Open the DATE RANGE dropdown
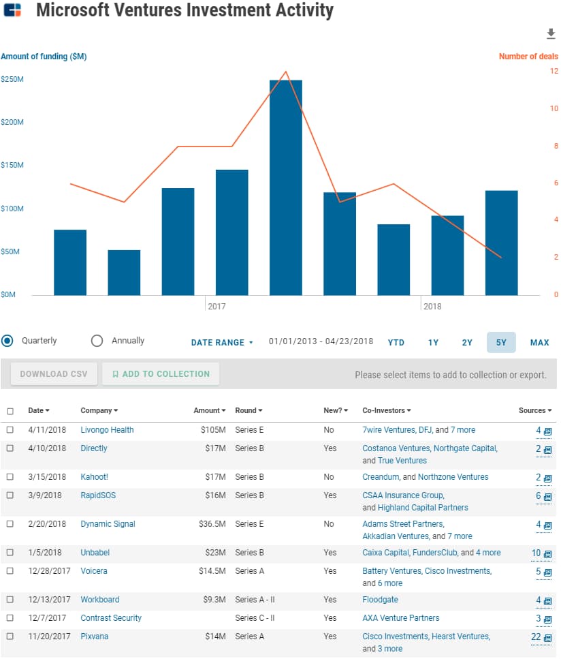 pos(221,343)
